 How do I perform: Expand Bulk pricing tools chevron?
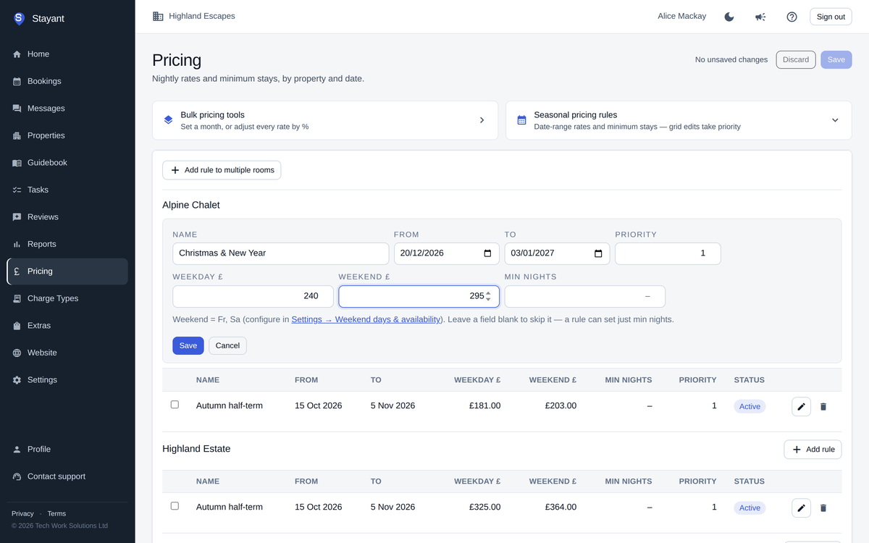click(x=482, y=120)
